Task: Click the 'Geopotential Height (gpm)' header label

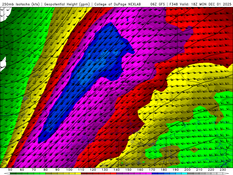Action: click(67, 4)
